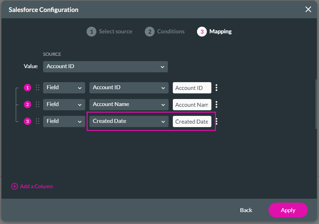Click the drag handle on row 3
The height and width of the screenshot is (224, 319).
(38, 121)
